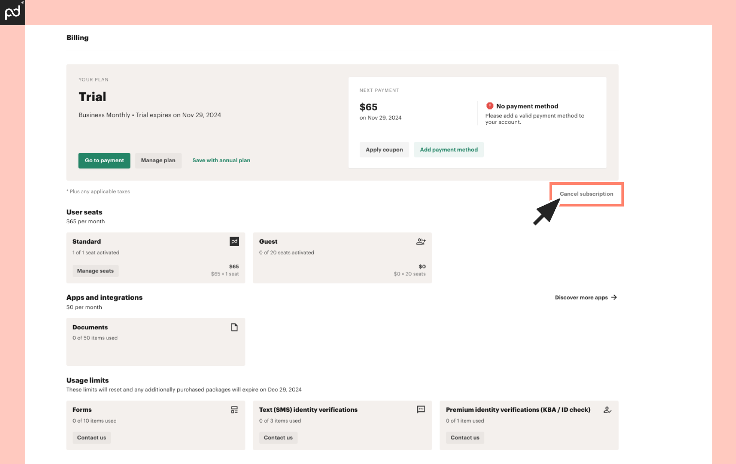Image resolution: width=736 pixels, height=464 pixels.
Task: Click the Apply coupon button
Action: [x=384, y=150]
